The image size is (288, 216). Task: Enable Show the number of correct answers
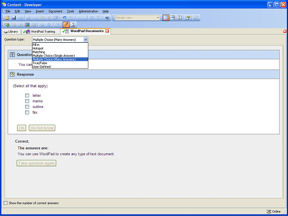tap(6, 203)
